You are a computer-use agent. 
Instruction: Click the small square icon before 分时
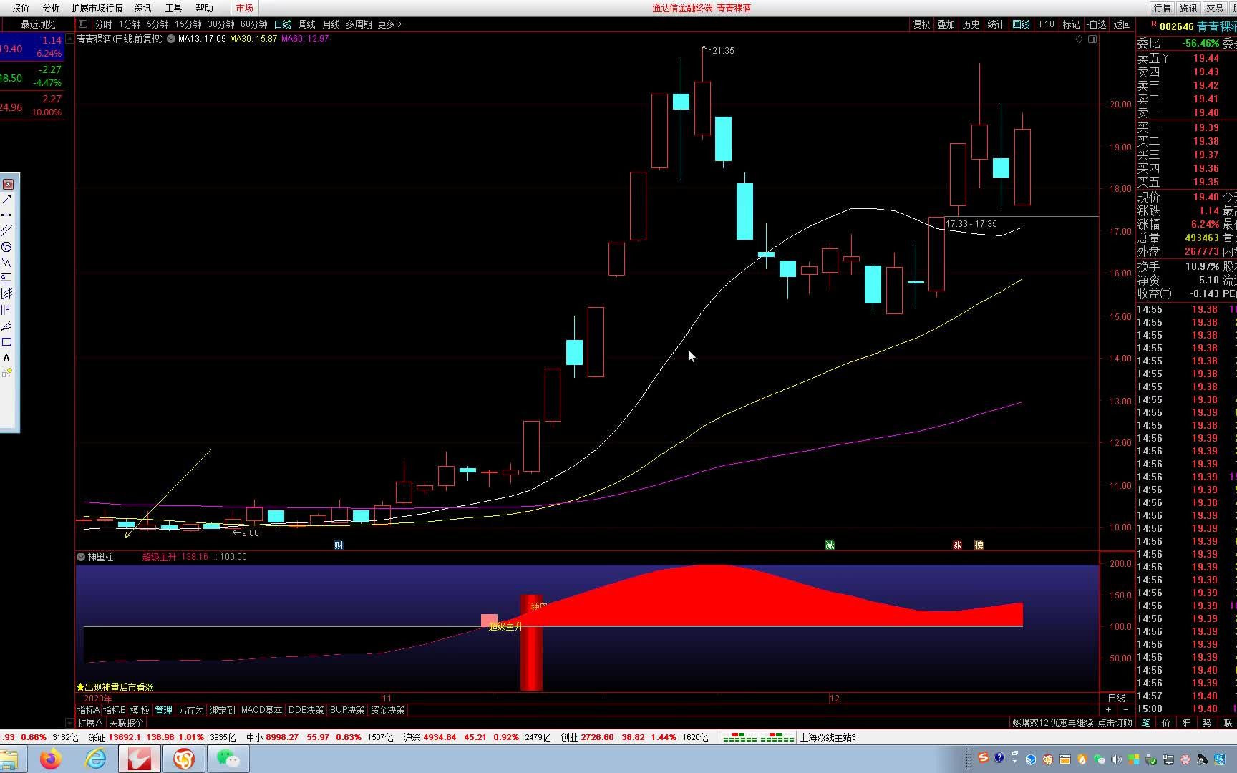point(83,24)
